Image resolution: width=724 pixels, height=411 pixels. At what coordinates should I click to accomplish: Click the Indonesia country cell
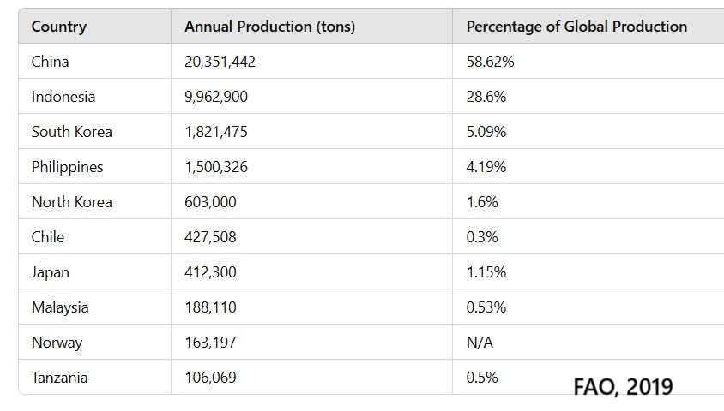(63, 97)
